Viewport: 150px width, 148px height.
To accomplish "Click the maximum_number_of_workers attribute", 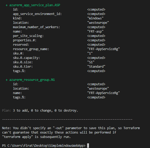I will [x=36, y=27].
